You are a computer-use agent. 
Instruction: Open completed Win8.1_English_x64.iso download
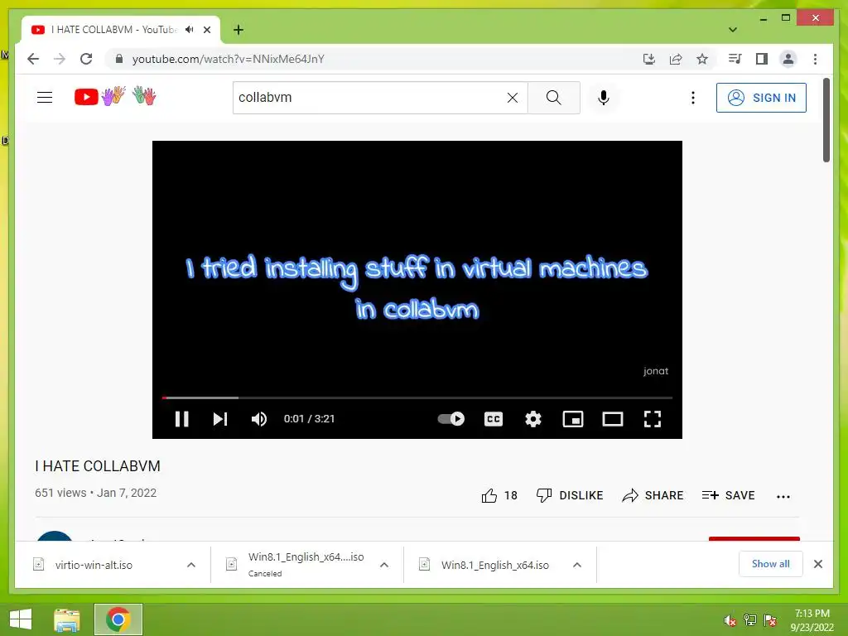(495, 565)
